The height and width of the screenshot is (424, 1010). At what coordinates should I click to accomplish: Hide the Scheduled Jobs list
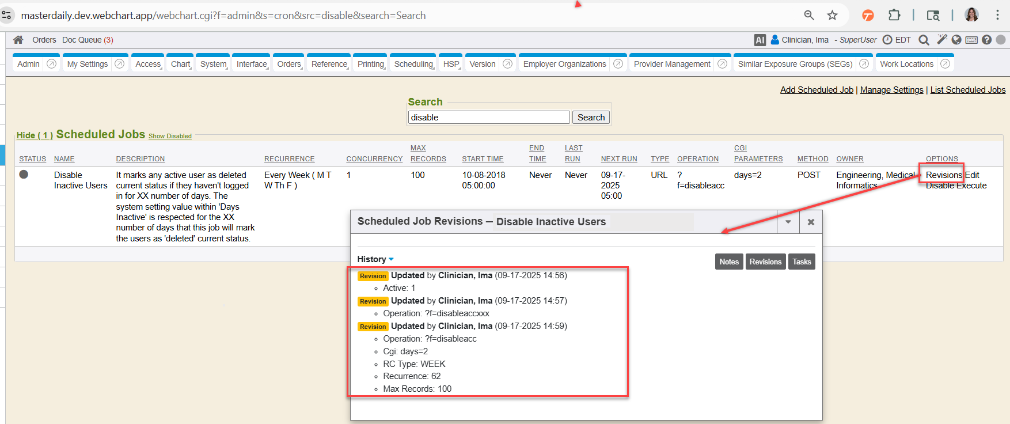point(35,135)
